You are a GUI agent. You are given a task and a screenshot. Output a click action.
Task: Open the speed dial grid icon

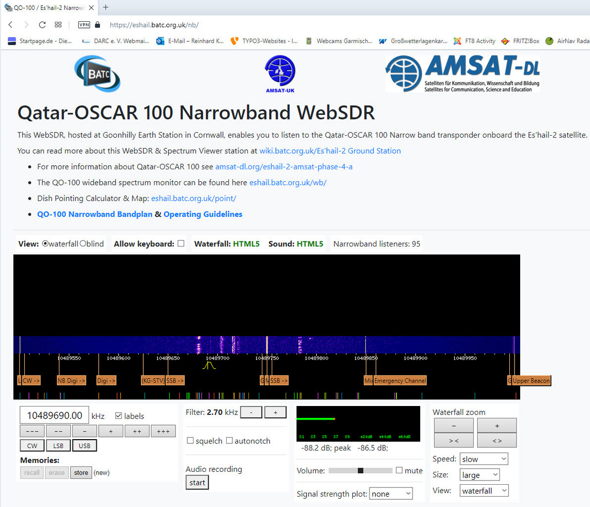tap(58, 25)
